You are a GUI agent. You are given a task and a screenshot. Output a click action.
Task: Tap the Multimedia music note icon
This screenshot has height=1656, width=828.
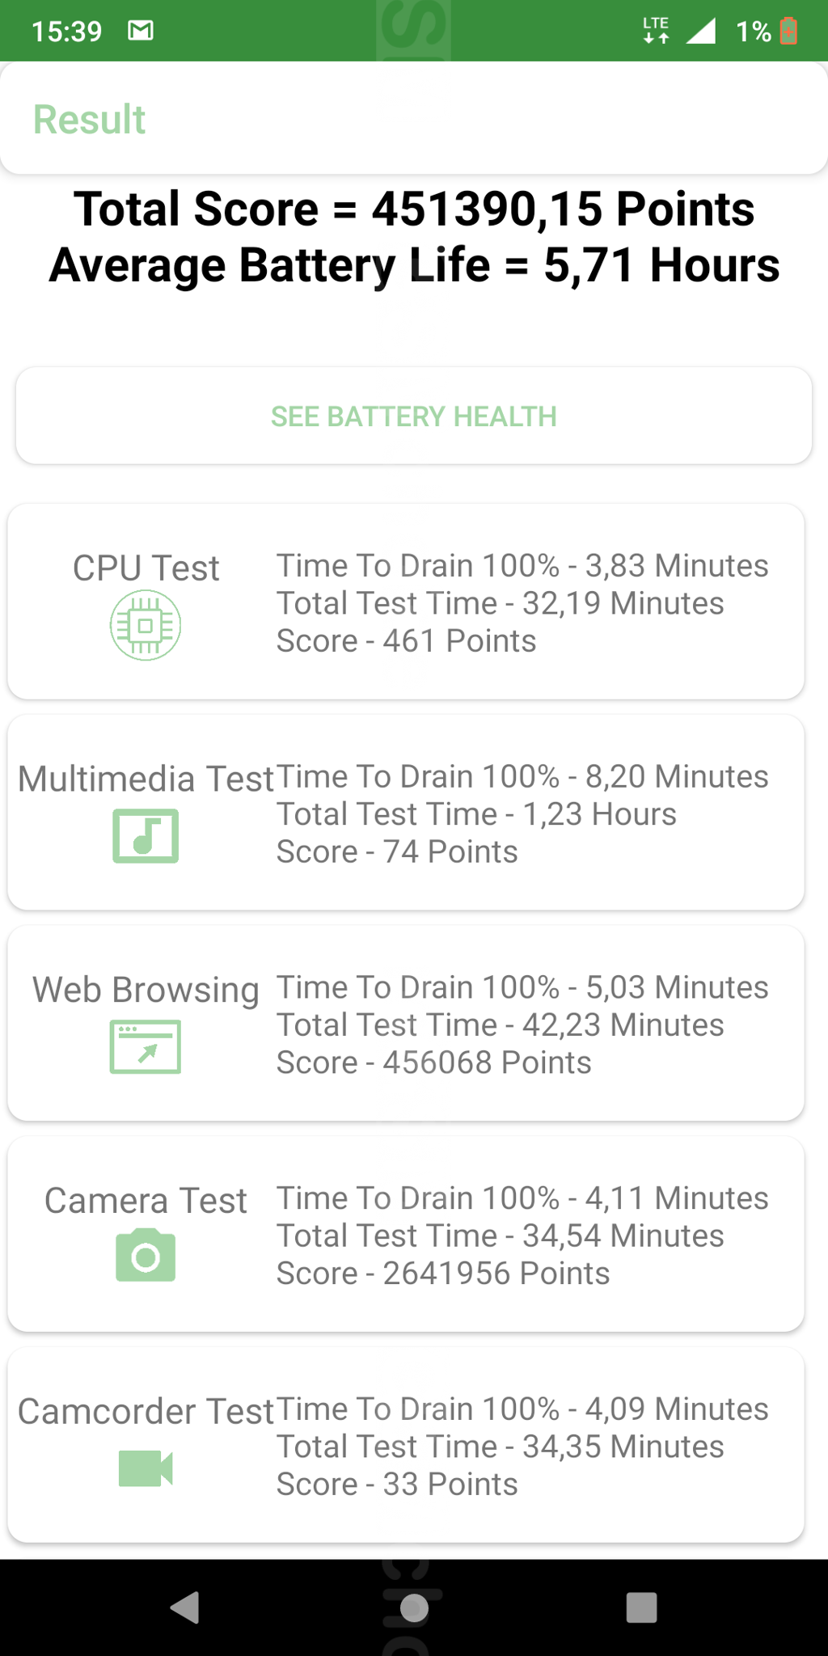point(146,835)
